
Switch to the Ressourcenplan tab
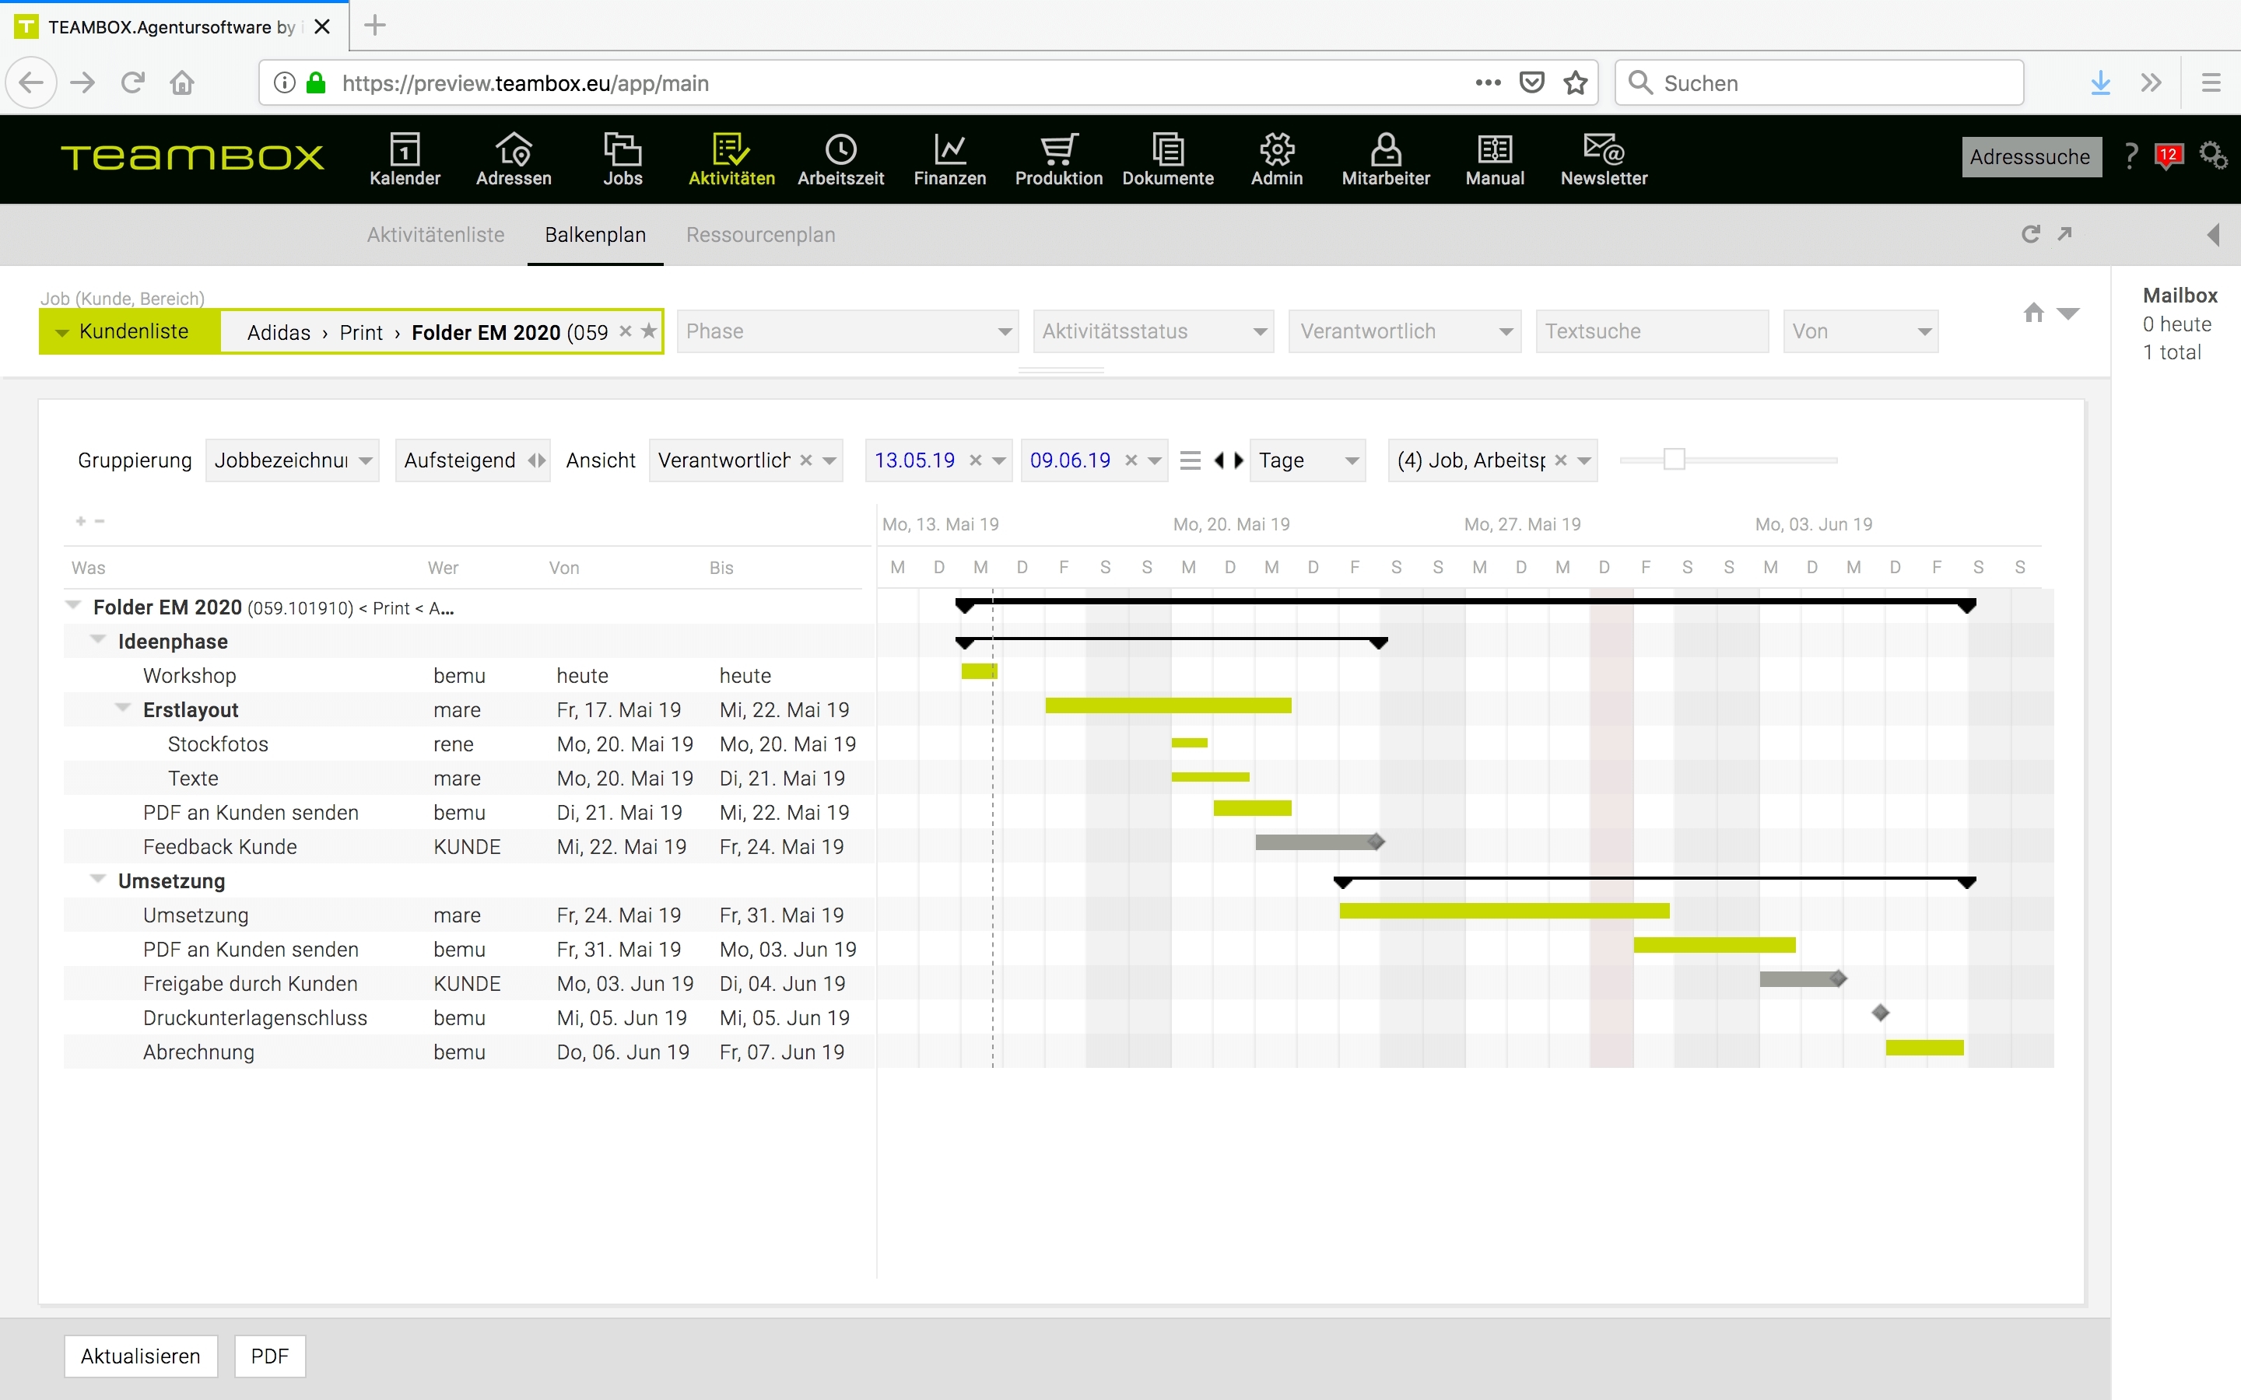click(x=760, y=235)
